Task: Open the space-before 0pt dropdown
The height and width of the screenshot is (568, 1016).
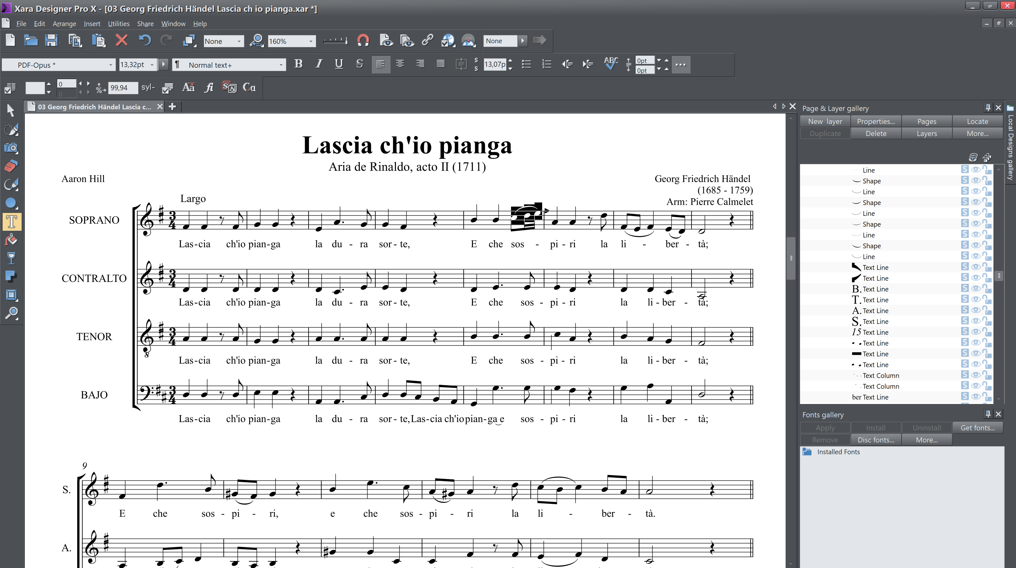Action: pos(659,60)
